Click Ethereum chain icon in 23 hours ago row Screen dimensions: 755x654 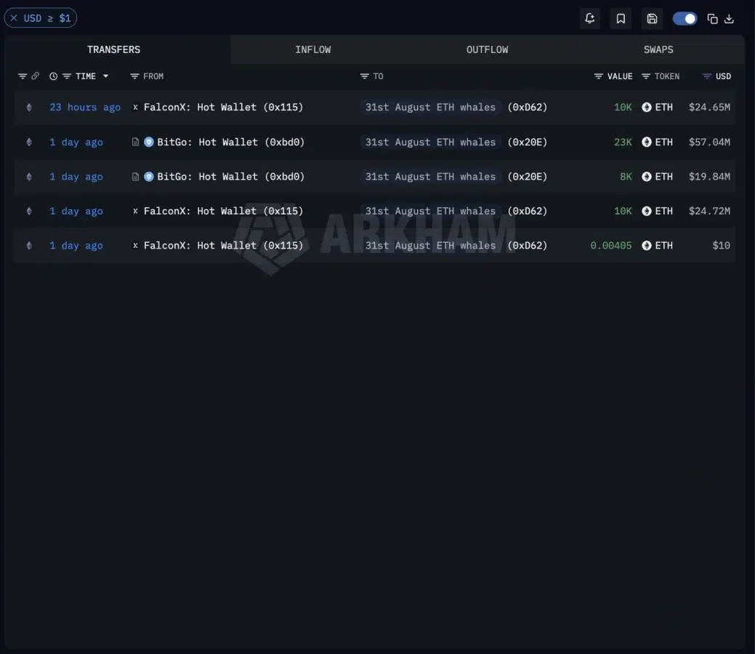(x=29, y=108)
